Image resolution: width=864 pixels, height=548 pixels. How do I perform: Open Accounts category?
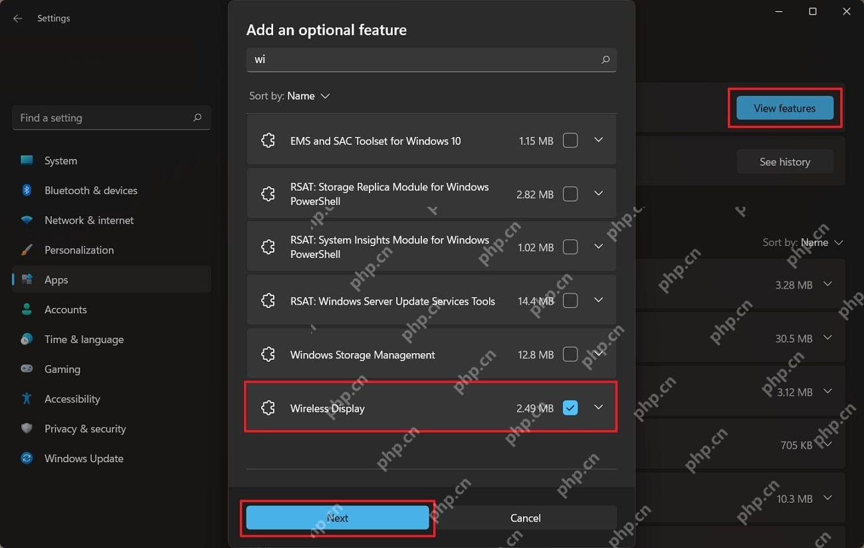(x=112, y=309)
